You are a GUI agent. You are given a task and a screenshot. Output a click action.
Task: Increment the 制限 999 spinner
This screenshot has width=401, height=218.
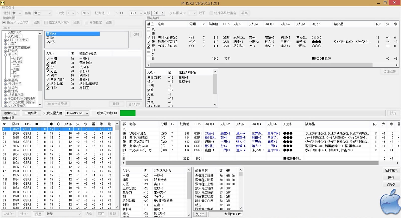[163, 12]
